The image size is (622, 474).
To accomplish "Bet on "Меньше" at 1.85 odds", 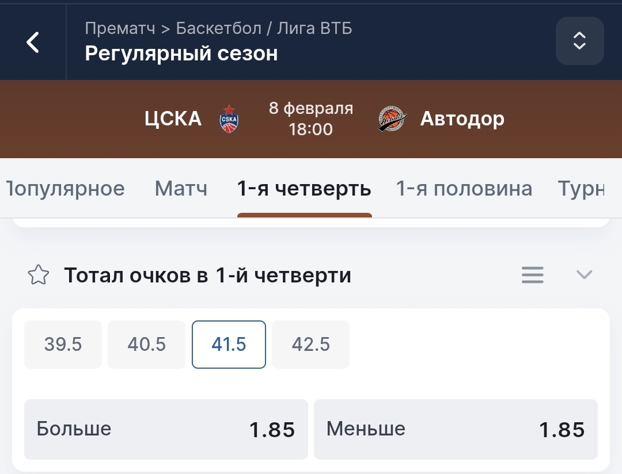I will point(456,429).
